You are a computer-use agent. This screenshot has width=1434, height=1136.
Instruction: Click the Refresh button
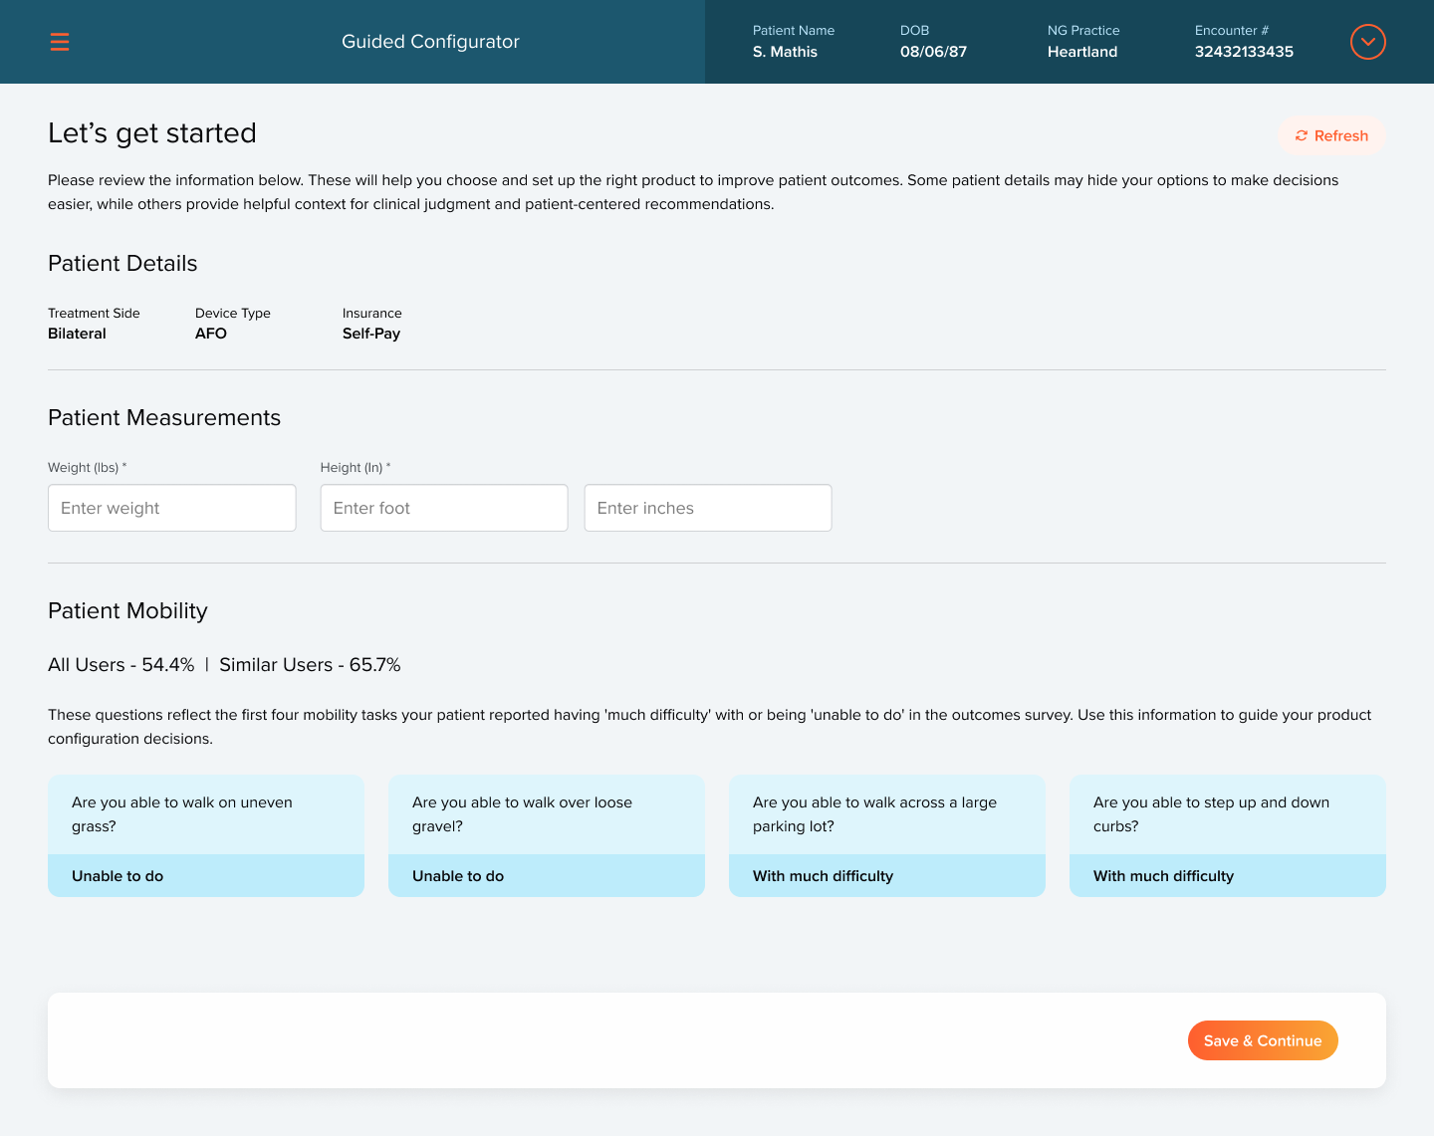pyautogui.click(x=1331, y=135)
